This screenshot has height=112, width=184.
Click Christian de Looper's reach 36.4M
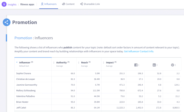pos(97,79)
